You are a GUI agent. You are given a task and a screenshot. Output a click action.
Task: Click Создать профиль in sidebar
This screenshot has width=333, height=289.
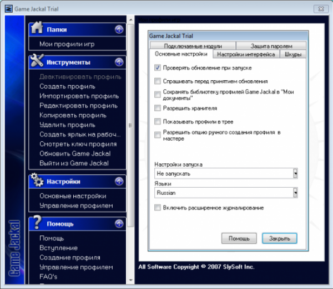(x=67, y=86)
